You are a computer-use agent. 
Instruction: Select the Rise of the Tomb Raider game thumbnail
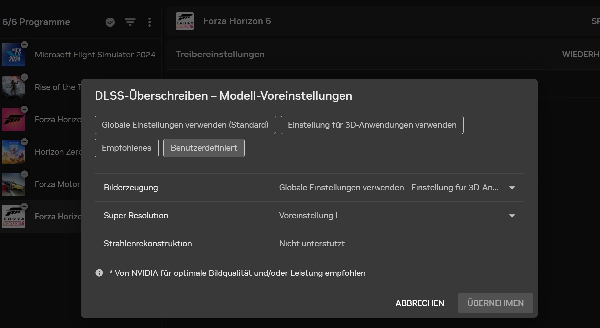pyautogui.click(x=14, y=87)
